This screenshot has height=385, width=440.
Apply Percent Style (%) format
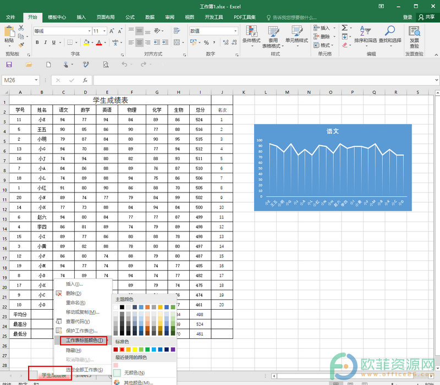pos(206,42)
